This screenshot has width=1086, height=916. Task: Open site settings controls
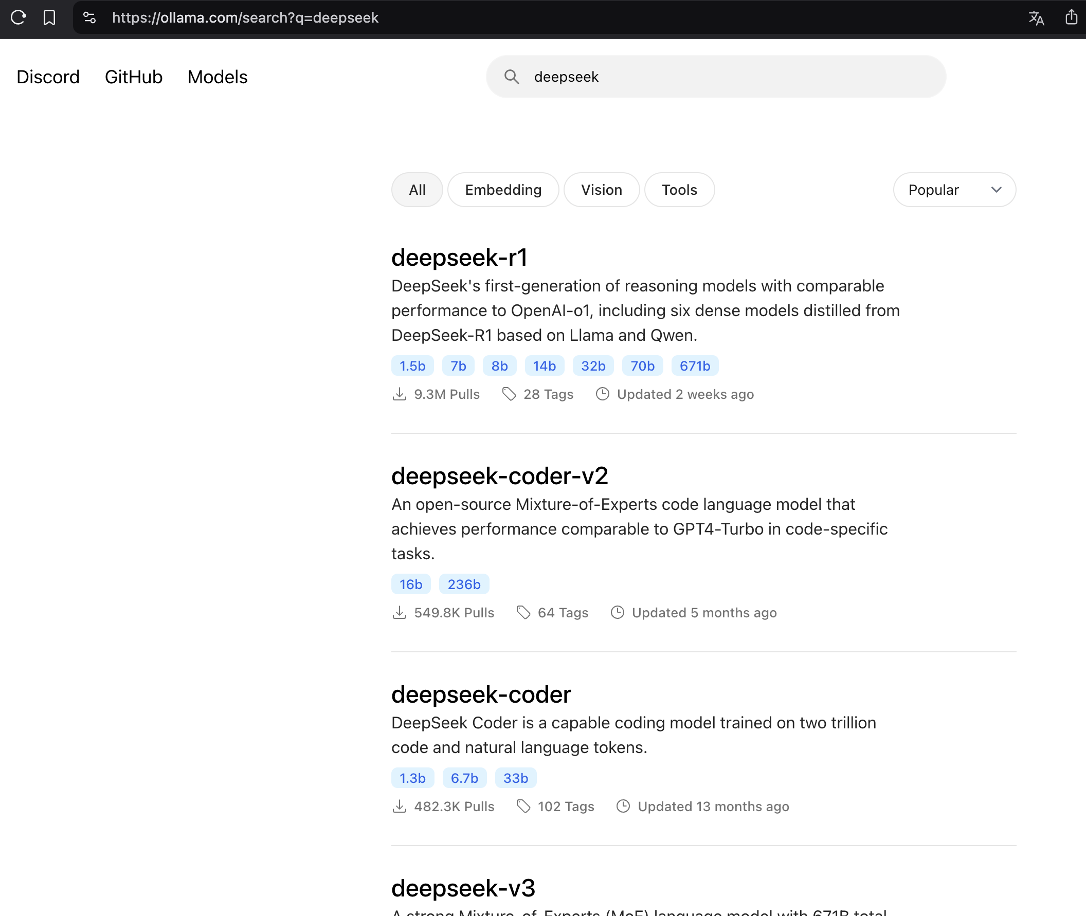(89, 17)
